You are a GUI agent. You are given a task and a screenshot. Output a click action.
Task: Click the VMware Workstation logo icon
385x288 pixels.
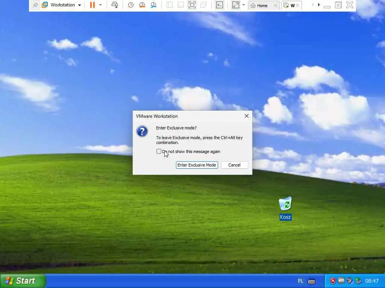(x=45, y=5)
